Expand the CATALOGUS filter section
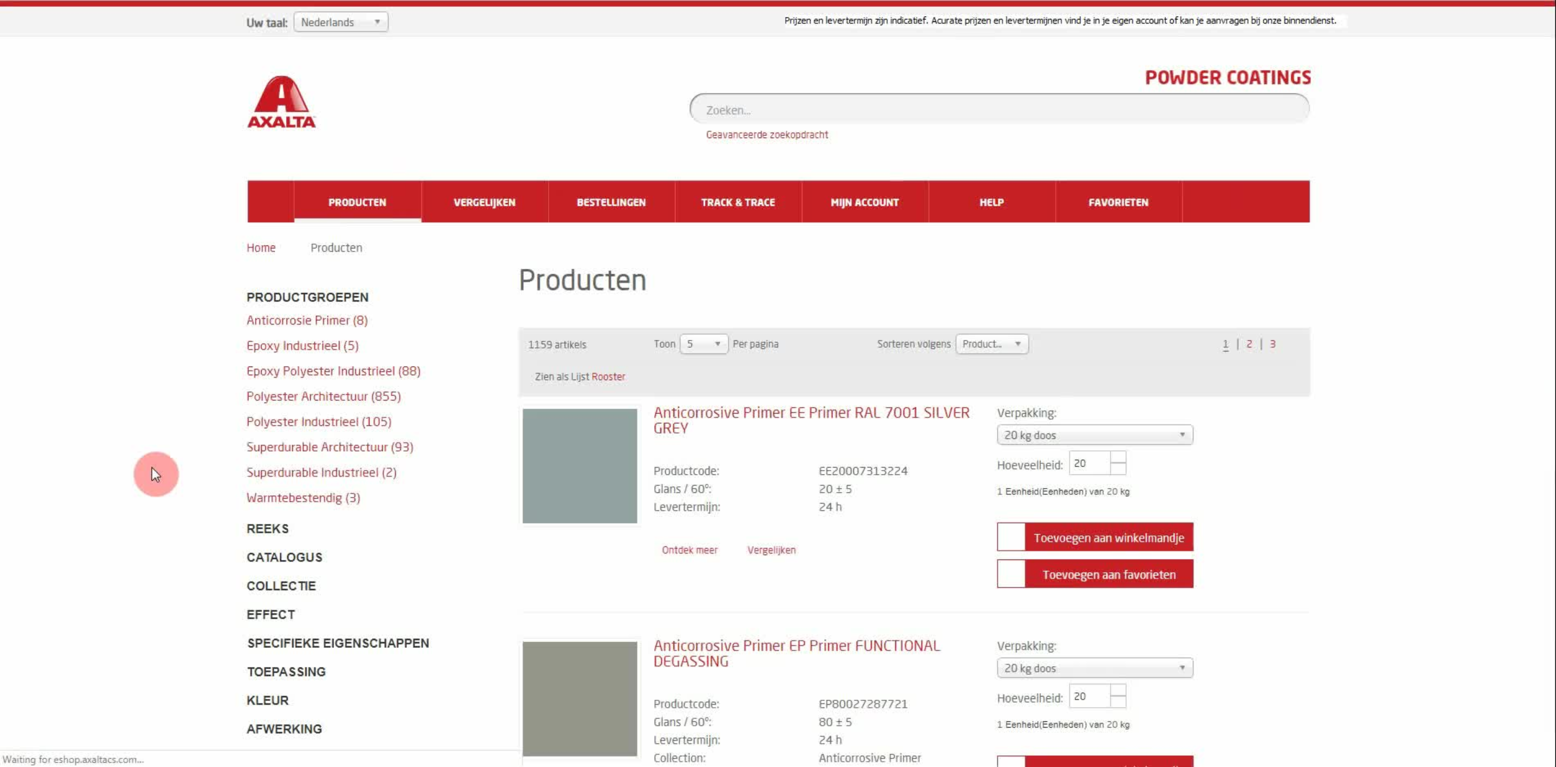This screenshot has height=767, width=1556. pyautogui.click(x=284, y=557)
